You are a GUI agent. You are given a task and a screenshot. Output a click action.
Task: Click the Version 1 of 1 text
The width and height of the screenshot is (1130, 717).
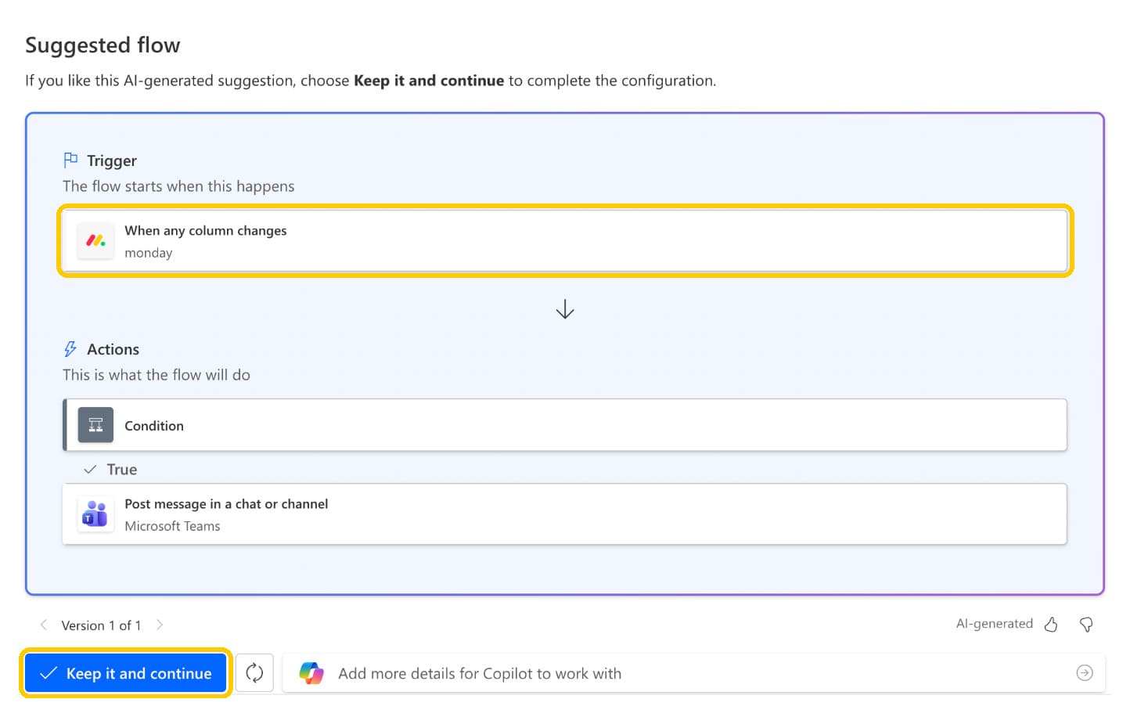(101, 625)
